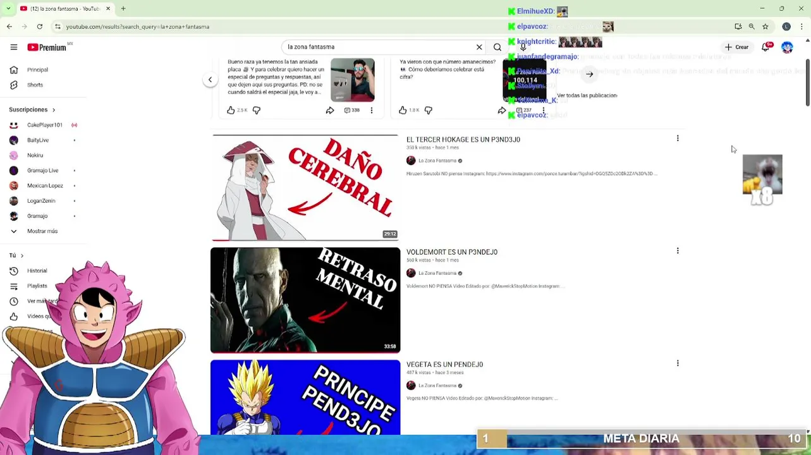
Task: Open Chrome three-dot menu
Action: pyautogui.click(x=802, y=27)
